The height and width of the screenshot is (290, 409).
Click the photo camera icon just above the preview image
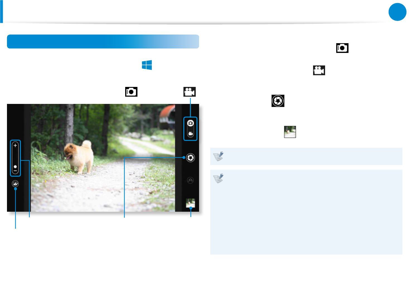(131, 92)
